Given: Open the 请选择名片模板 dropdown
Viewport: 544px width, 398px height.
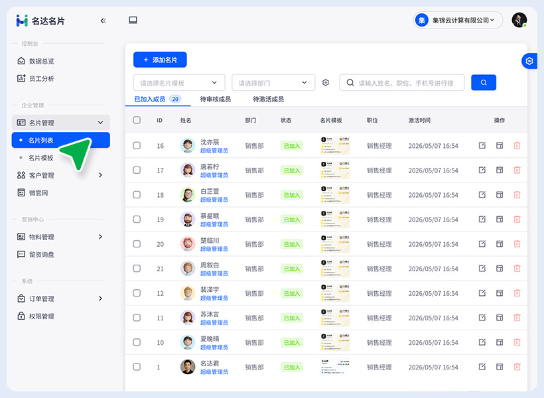Looking at the screenshot, I should pyautogui.click(x=179, y=82).
